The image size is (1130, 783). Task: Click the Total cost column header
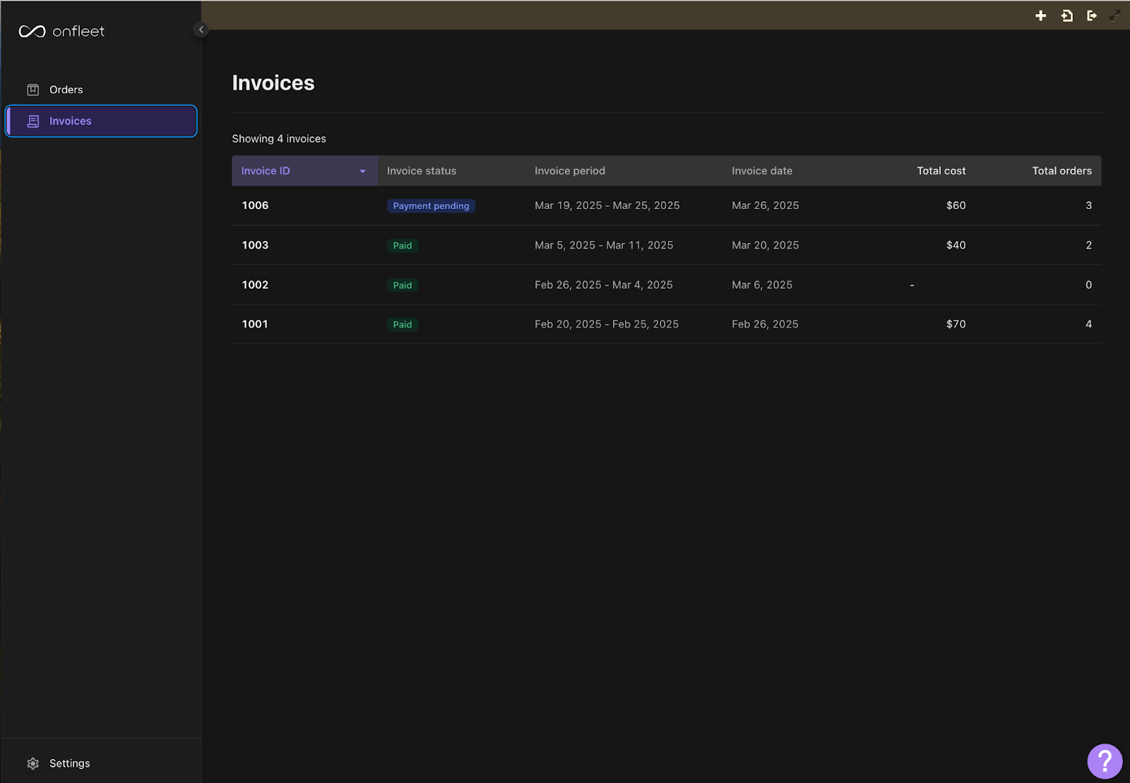tap(941, 171)
